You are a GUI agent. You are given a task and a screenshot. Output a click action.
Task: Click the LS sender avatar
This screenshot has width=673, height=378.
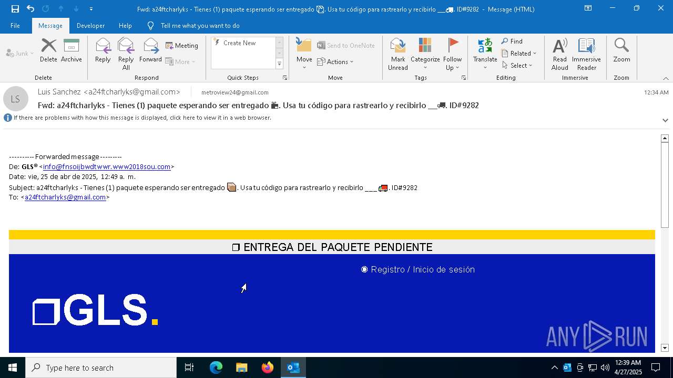tap(16, 99)
